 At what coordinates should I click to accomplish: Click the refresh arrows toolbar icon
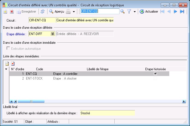(x=43, y=12)
